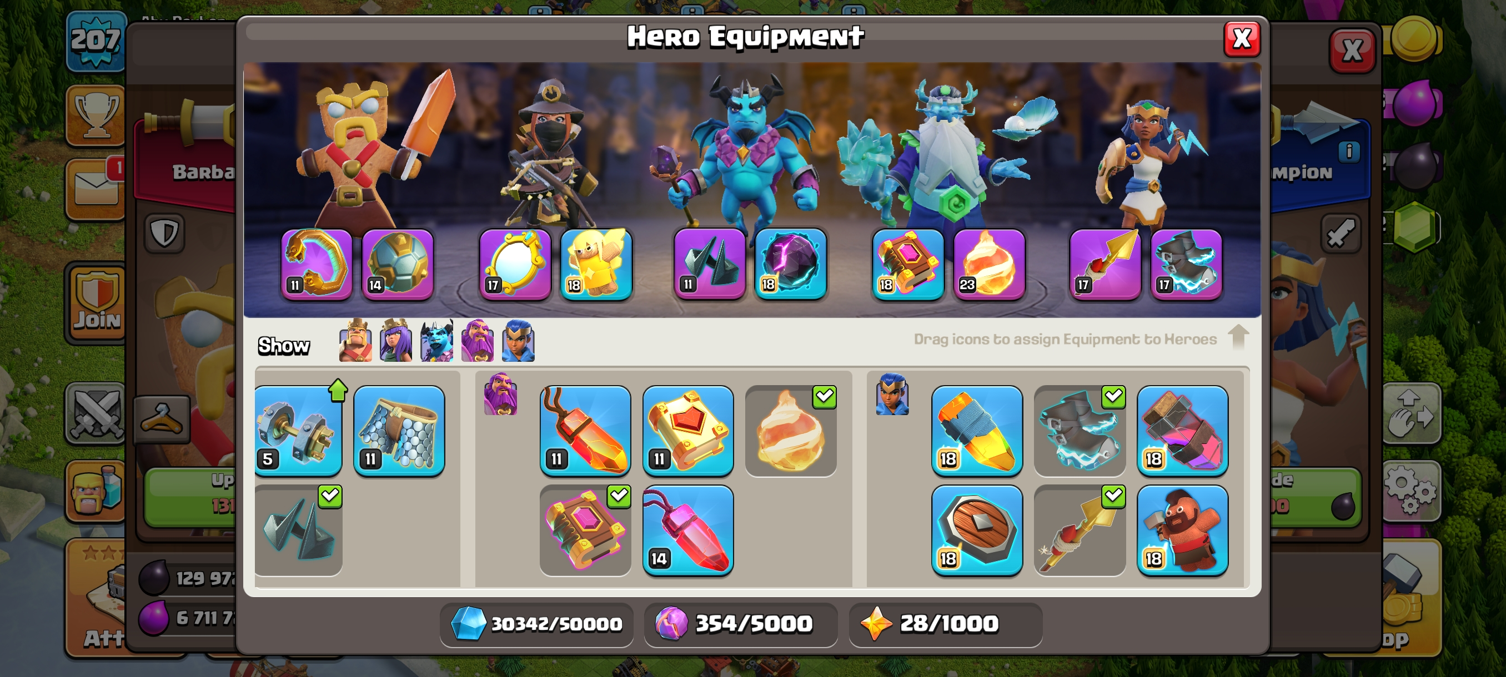
Task: Select the level 18 Royal Gem equipment
Action: 1182,431
